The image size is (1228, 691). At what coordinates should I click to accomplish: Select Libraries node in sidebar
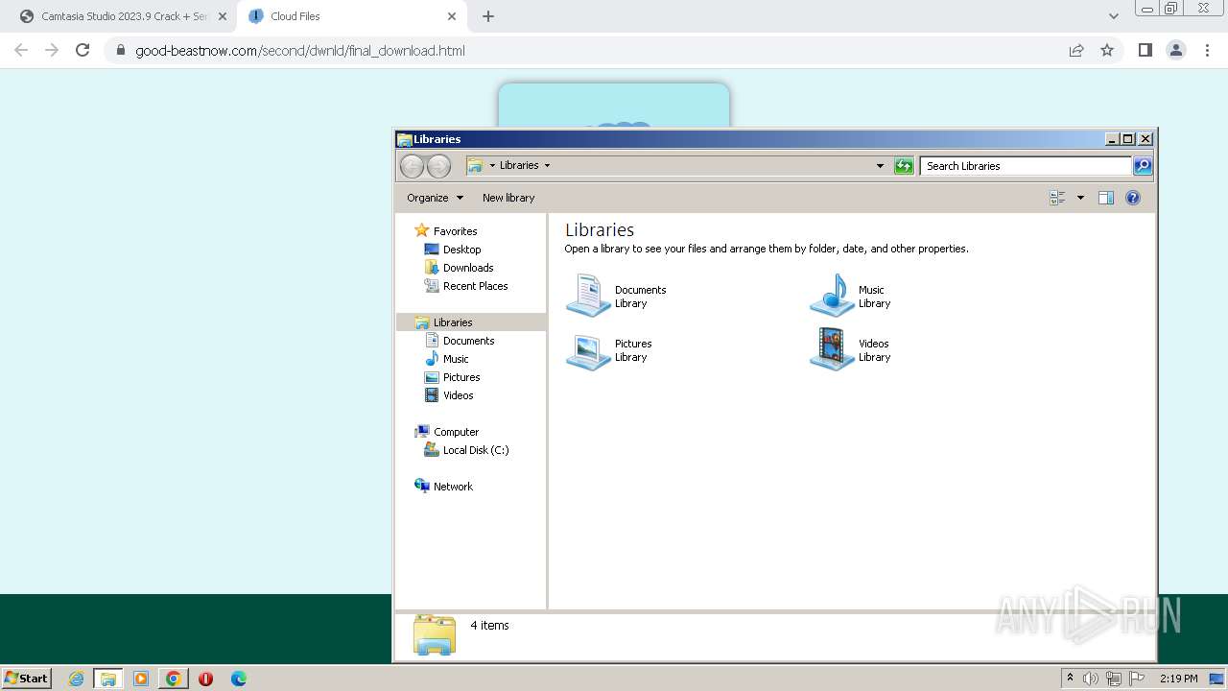471,322
